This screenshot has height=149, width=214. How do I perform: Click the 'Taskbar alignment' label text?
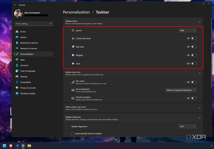coord(79,126)
